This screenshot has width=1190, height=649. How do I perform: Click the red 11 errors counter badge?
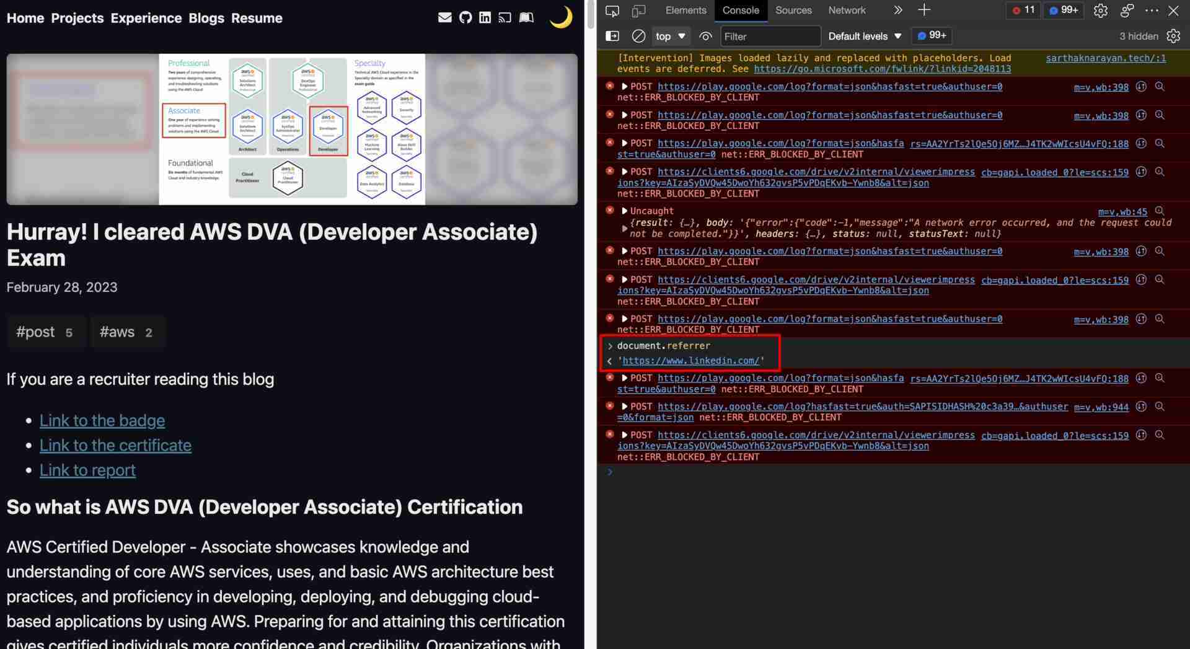(1023, 10)
